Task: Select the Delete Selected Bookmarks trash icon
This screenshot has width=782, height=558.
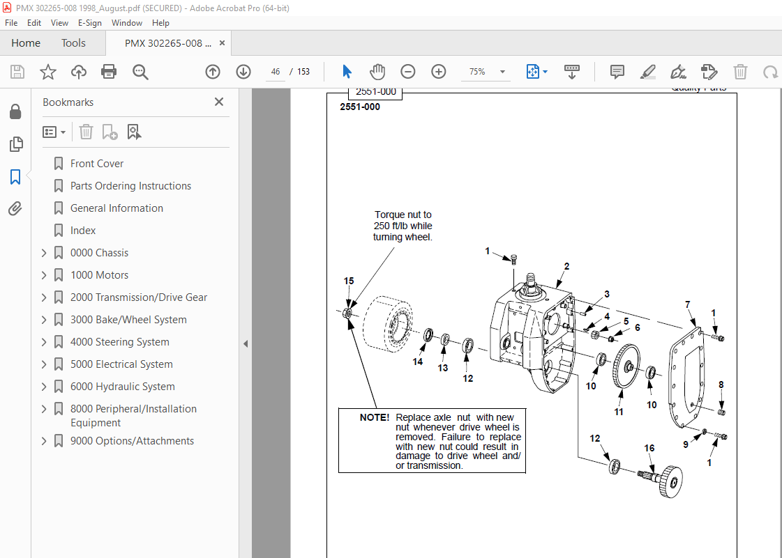Action: [86, 132]
